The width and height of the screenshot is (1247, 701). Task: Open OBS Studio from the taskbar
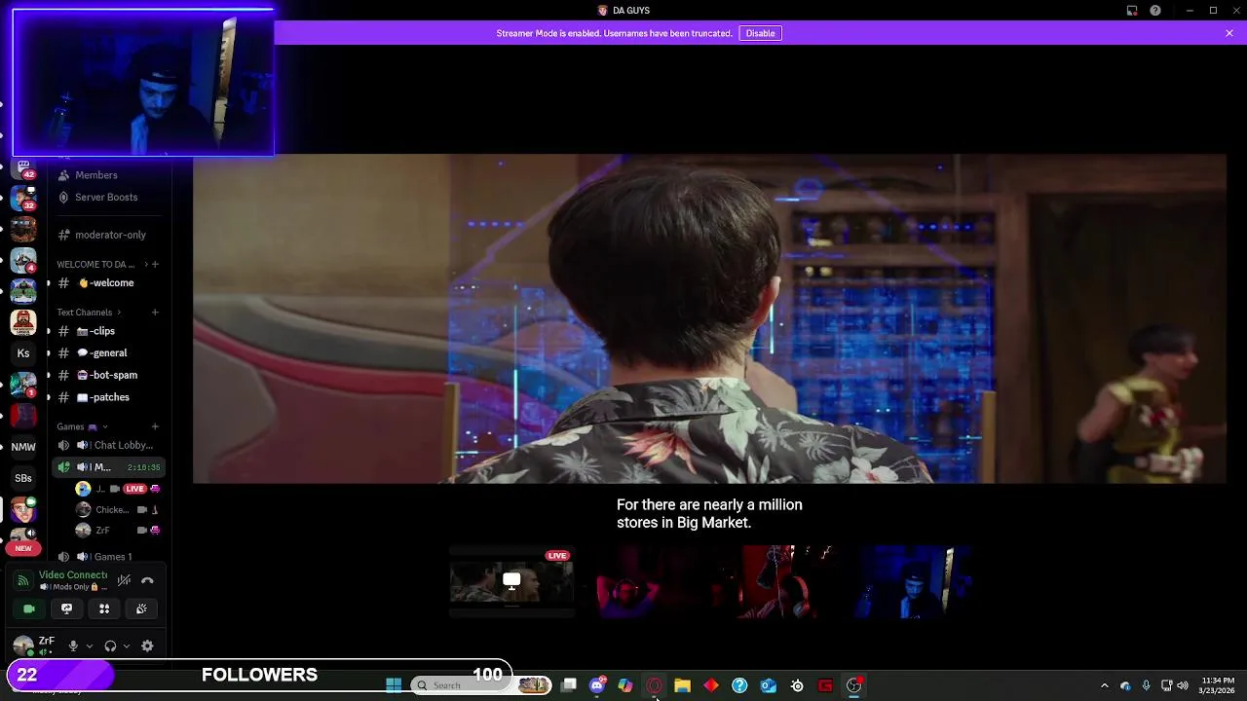(x=854, y=685)
